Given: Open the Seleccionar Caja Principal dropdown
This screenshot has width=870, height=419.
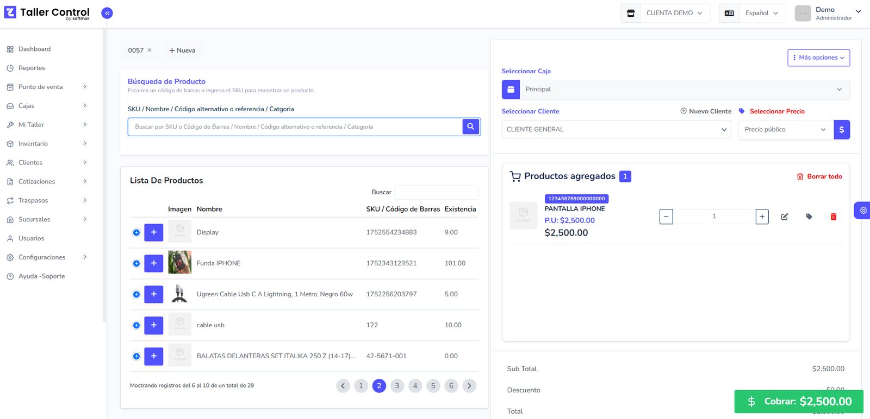Looking at the screenshot, I should (675, 90).
